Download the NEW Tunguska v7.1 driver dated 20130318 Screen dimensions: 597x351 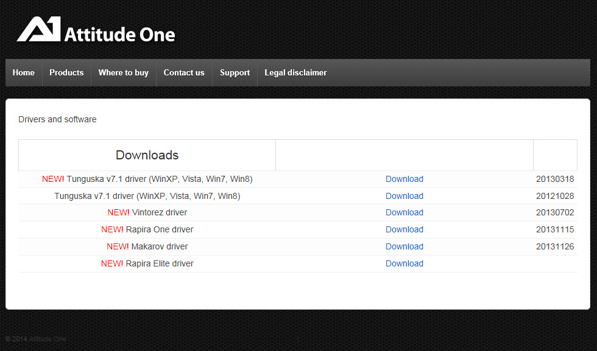pos(404,179)
